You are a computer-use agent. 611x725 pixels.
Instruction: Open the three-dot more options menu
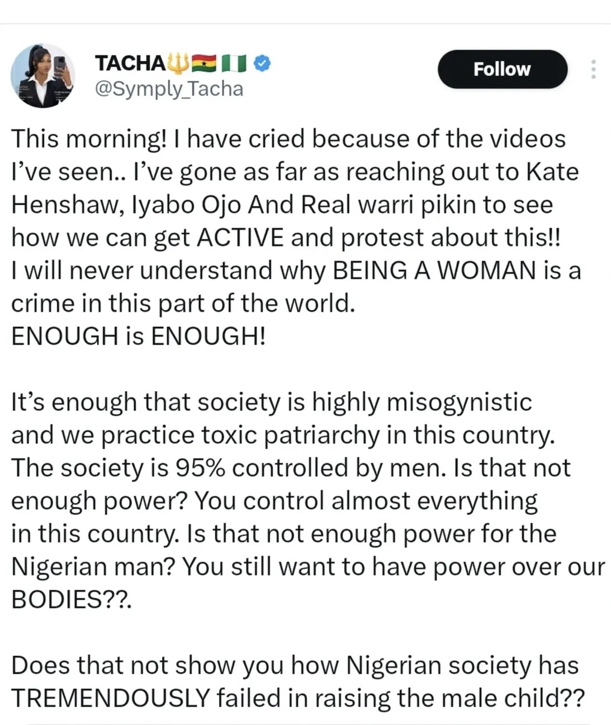pos(593,69)
